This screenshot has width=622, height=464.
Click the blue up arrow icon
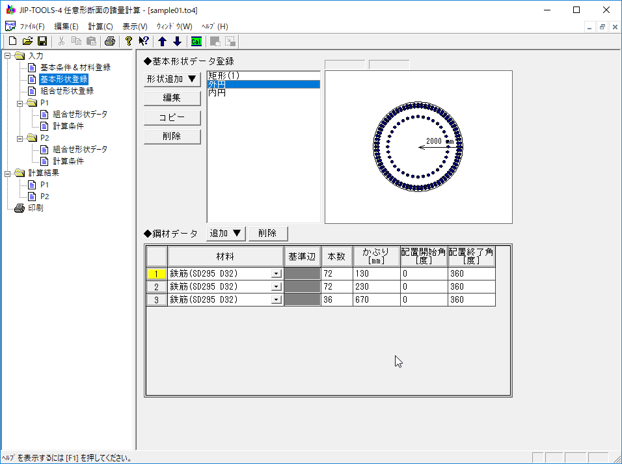(163, 42)
